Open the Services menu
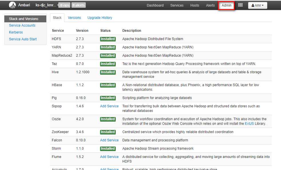This screenshot has width=281, height=170. 177,5
